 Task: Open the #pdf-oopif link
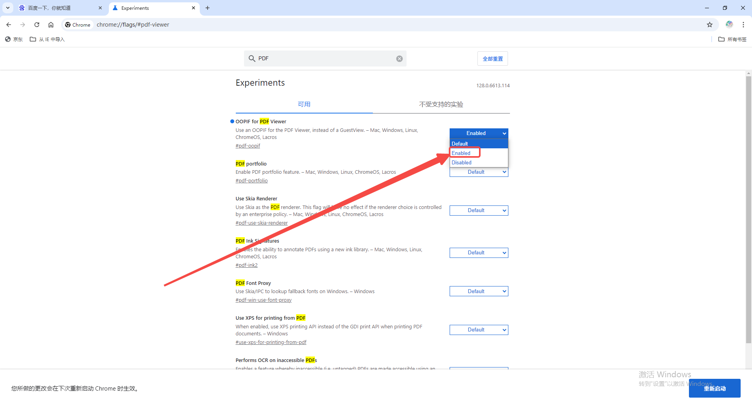248,146
